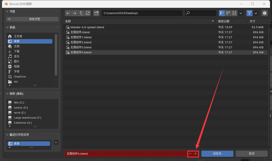Image resolution: width=272 pixels, height=161 pixels.
Task: Click the file icon beside 无限创作2.blend
Action: click(x=68, y=42)
